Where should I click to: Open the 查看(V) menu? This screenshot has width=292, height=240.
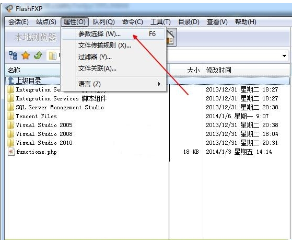(217, 22)
